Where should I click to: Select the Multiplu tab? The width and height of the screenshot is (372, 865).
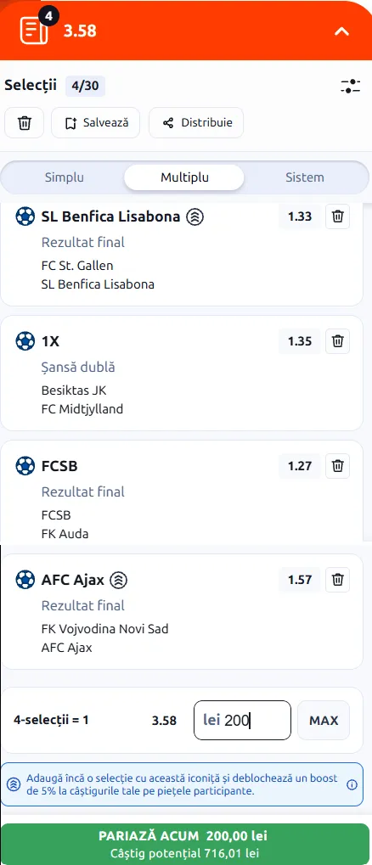point(184,177)
